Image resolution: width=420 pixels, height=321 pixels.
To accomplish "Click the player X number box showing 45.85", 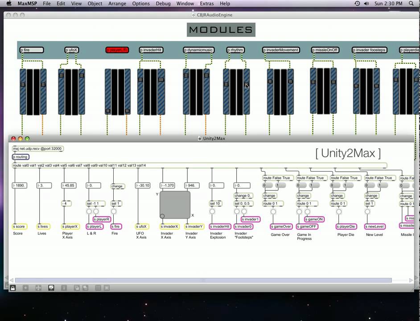I will coord(69,185).
